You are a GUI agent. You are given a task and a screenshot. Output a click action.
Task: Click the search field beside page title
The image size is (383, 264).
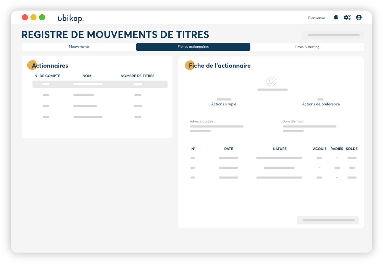pyautogui.click(x=333, y=35)
